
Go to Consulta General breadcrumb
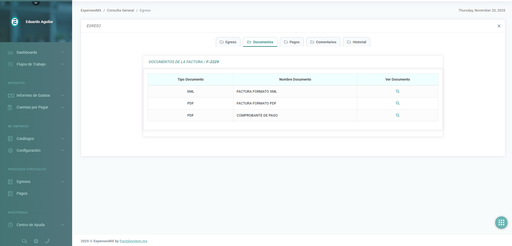tap(120, 11)
